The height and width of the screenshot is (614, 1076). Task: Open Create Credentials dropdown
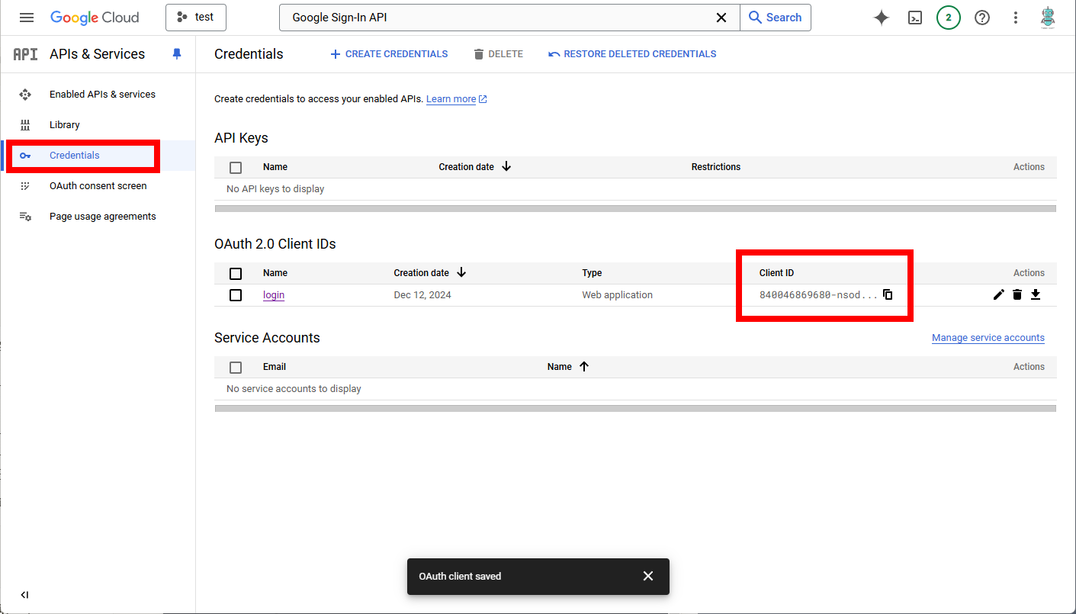point(389,54)
